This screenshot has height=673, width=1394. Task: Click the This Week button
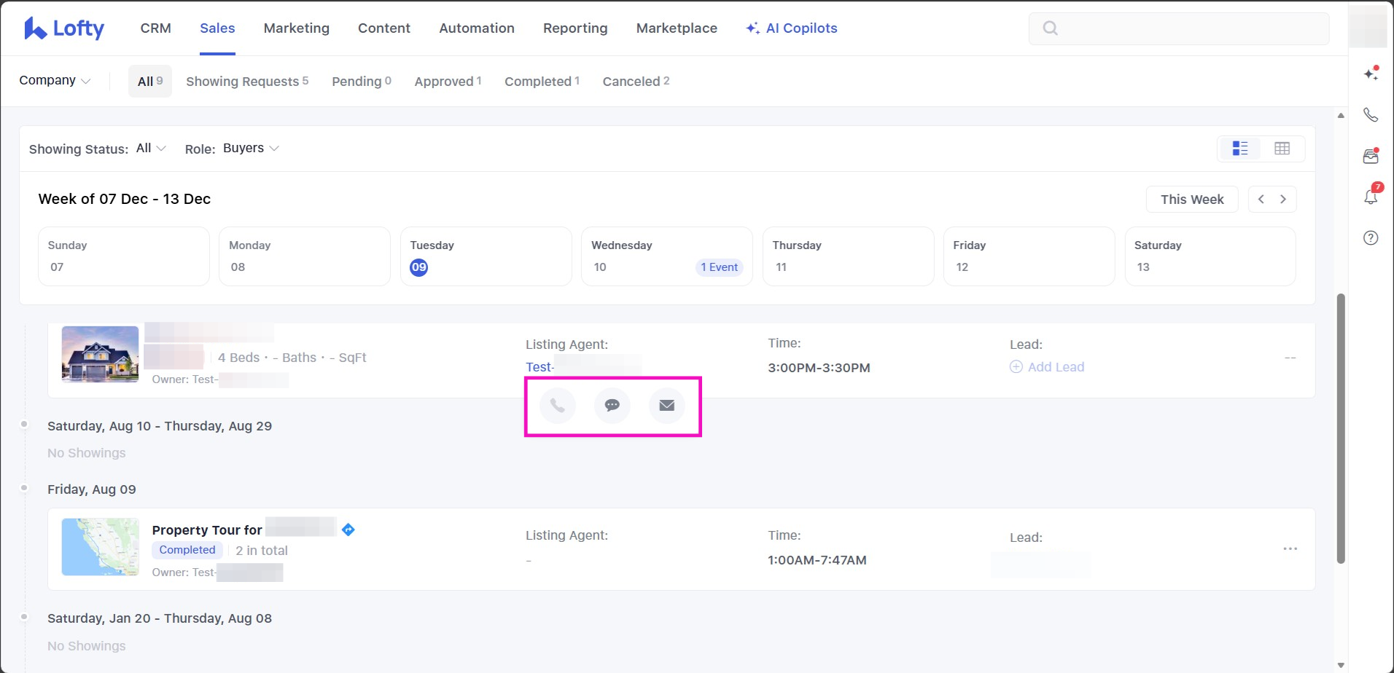pyautogui.click(x=1191, y=200)
